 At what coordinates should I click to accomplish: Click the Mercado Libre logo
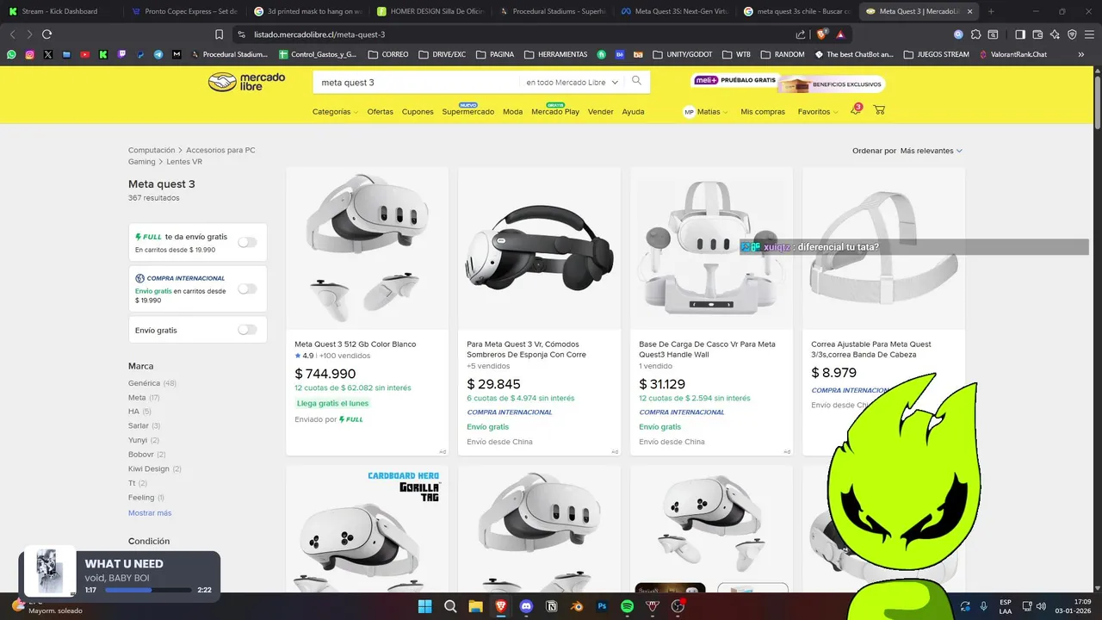click(246, 82)
